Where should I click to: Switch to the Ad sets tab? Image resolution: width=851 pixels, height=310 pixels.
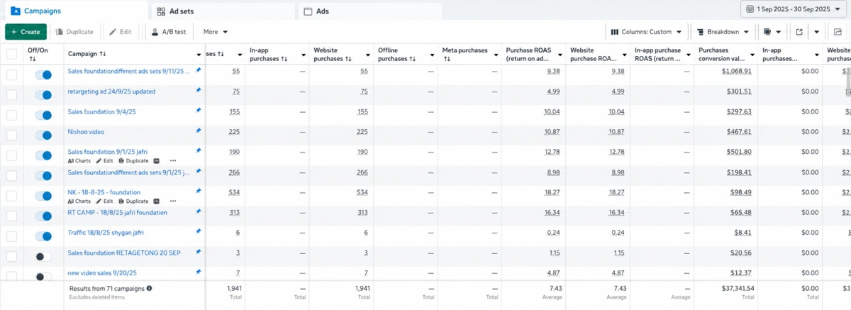[x=222, y=11]
